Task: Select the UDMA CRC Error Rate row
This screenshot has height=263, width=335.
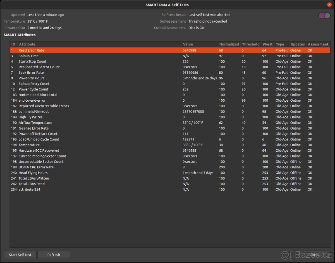Action: tap(36, 167)
